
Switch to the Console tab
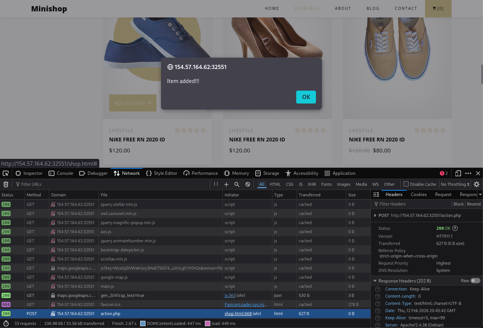[x=61, y=173]
